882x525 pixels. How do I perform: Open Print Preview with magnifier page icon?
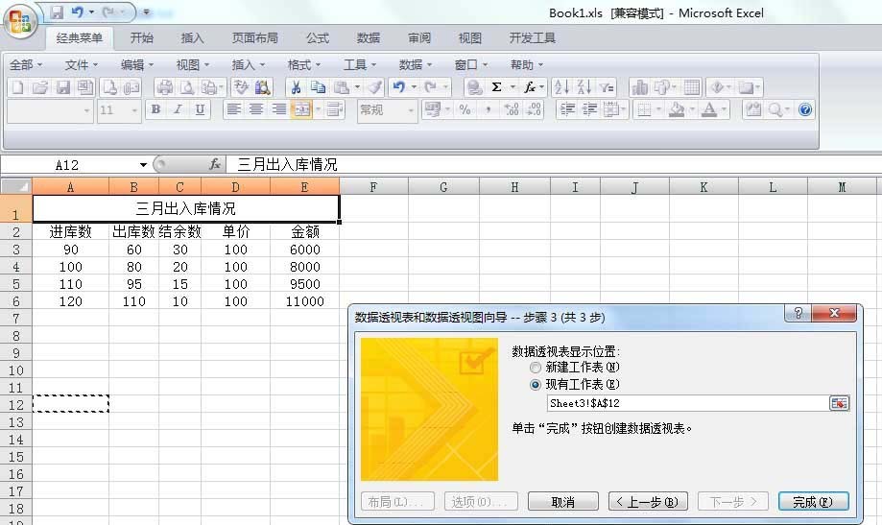(x=187, y=87)
